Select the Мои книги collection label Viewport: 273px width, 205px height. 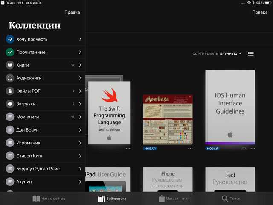point(27,117)
